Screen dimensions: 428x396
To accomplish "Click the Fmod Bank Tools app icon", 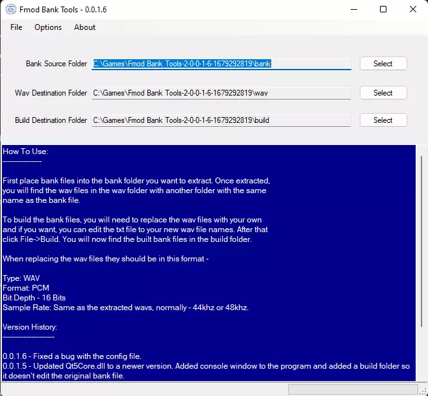I will 11,10.
